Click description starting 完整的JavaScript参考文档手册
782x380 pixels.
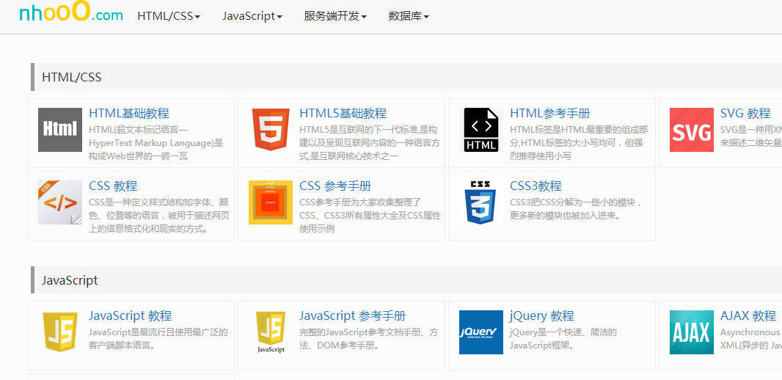[x=368, y=339]
